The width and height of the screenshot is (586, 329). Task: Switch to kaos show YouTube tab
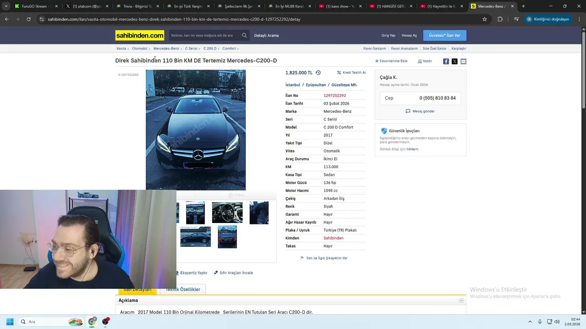coord(340,6)
